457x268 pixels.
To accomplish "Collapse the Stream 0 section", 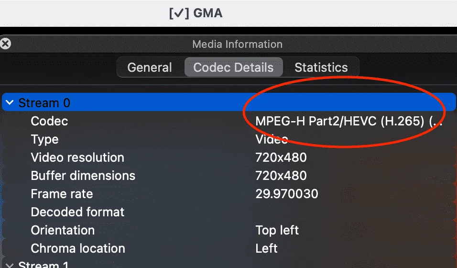I will pyautogui.click(x=10, y=102).
